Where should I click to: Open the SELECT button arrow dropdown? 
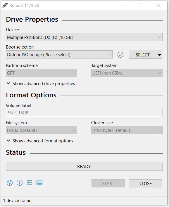click(159, 55)
